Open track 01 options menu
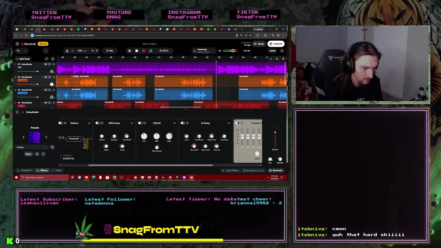The width and height of the screenshot is (441, 248). click(x=42, y=64)
